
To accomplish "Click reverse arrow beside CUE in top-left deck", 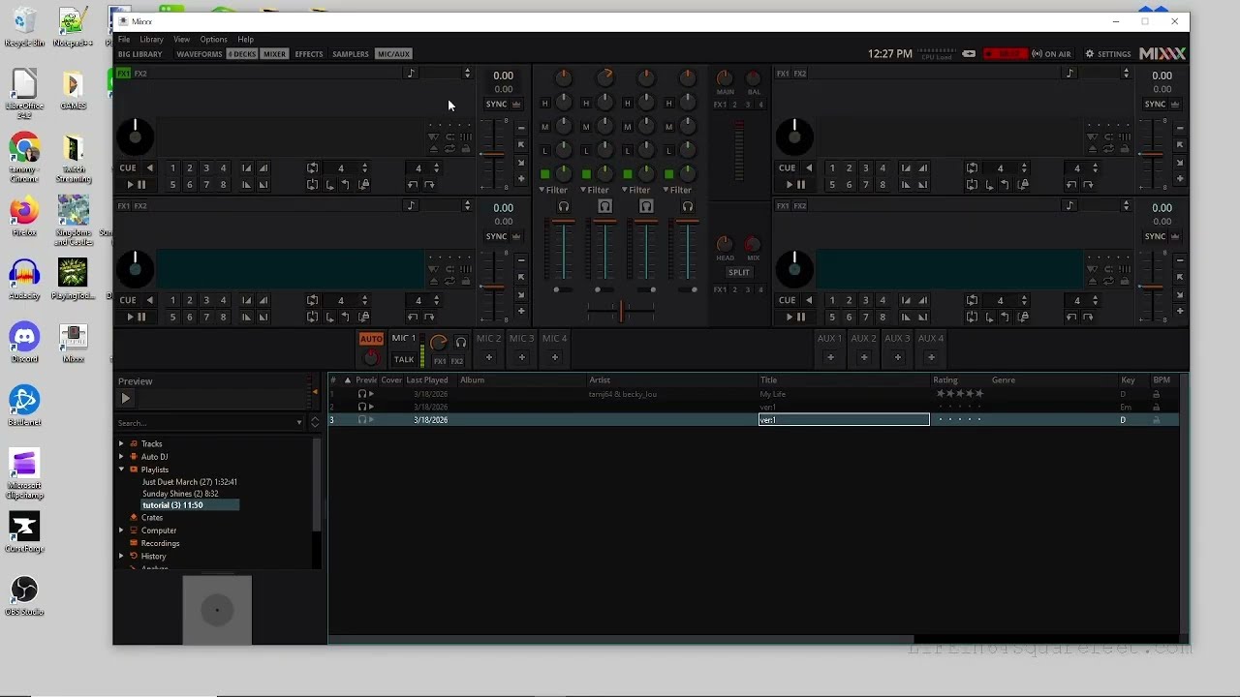I will click(x=150, y=168).
